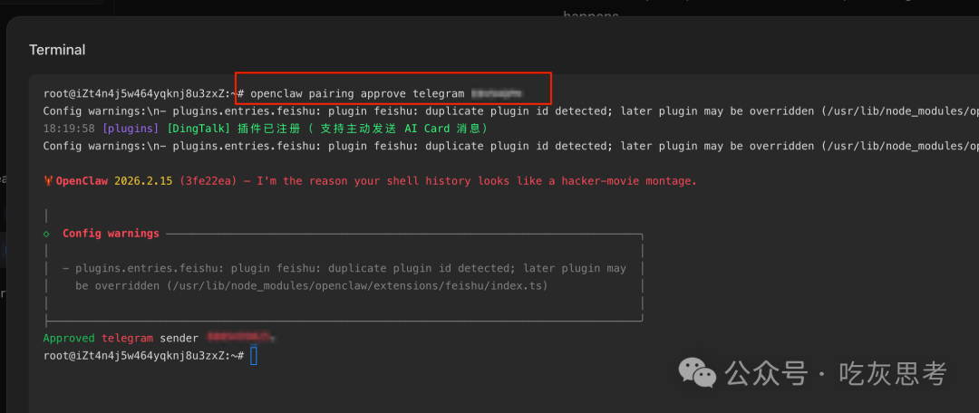This screenshot has width=979, height=413.
Task: Click the '(3fe22ea)' commit hash
Action: [x=208, y=181]
